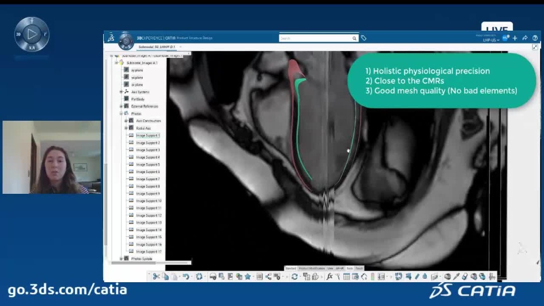The image size is (544, 306).
Task: Click the Undo arrow icon
Action: pos(186,277)
